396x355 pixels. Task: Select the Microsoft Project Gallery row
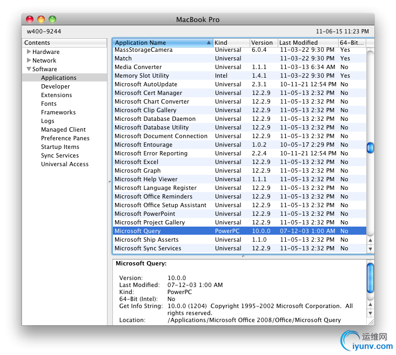239,222
